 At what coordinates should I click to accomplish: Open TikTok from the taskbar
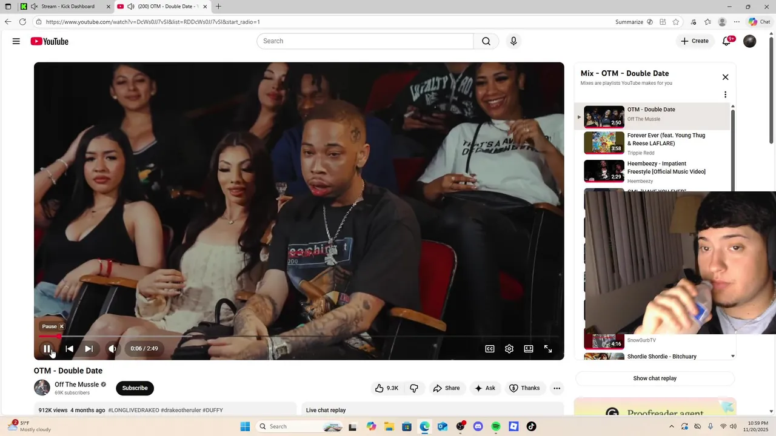(531, 426)
